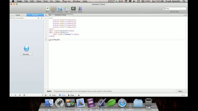Click the More... hints button

[181, 91]
